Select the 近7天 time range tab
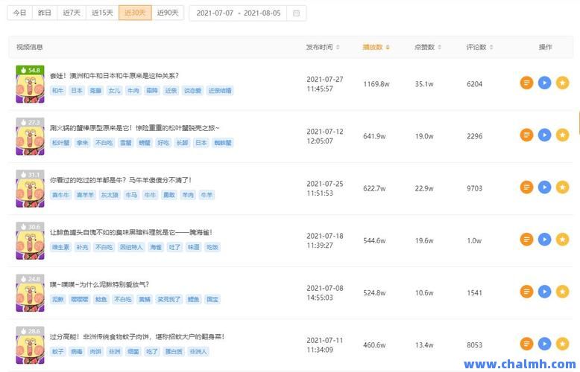Screen dimensions: 580x372 tap(72, 13)
